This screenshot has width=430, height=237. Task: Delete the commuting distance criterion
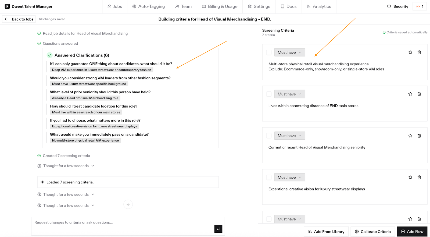pyautogui.click(x=419, y=94)
